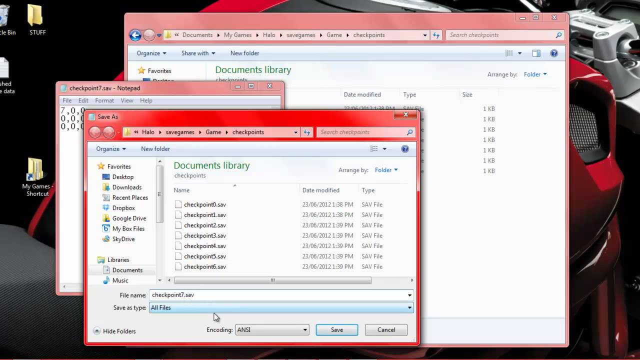Toggle preview pane icon in Explorer window
This screenshot has width=640, height=360.
[536, 53]
